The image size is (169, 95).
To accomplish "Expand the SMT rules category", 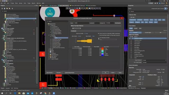I will [49, 49].
